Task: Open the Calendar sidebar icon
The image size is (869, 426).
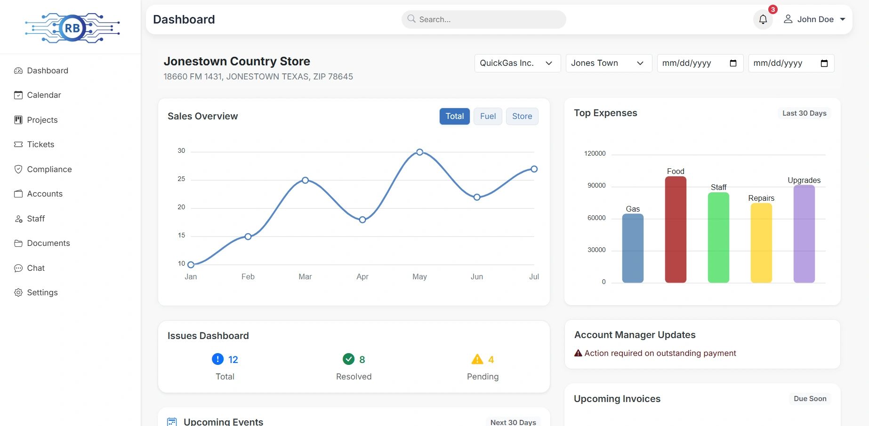Action: coord(18,95)
